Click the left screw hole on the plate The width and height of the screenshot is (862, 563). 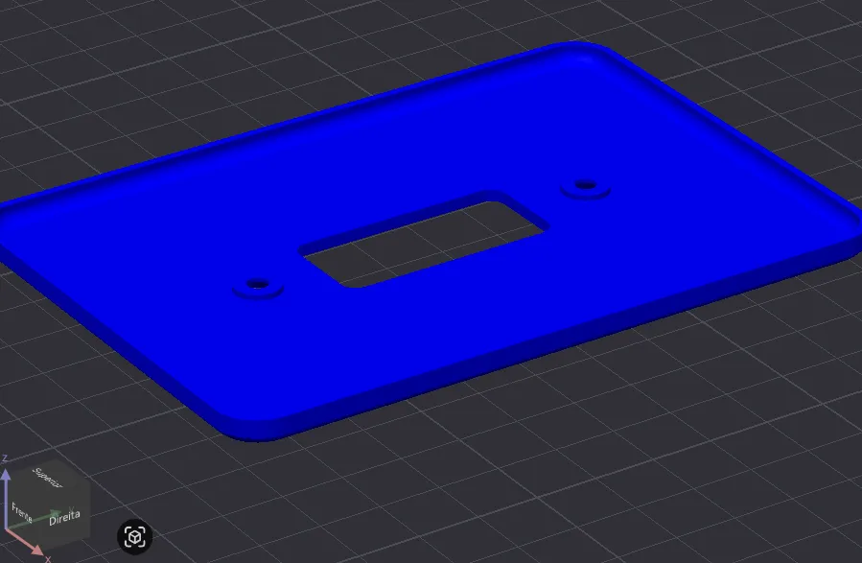click(257, 285)
